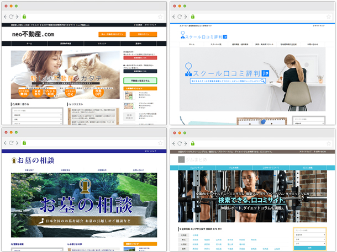Click forward arrow in ジムまとめ window

186,143
